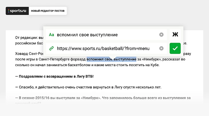Click the line В сезоне-2015/16 вы выступали
Screen dimensions: 209x116
coord(103,98)
